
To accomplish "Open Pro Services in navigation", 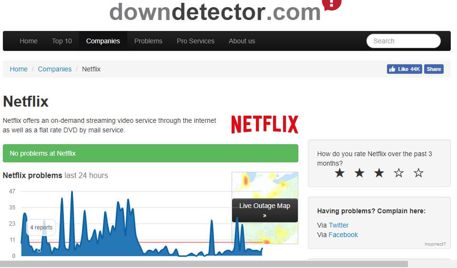I will [x=195, y=41].
